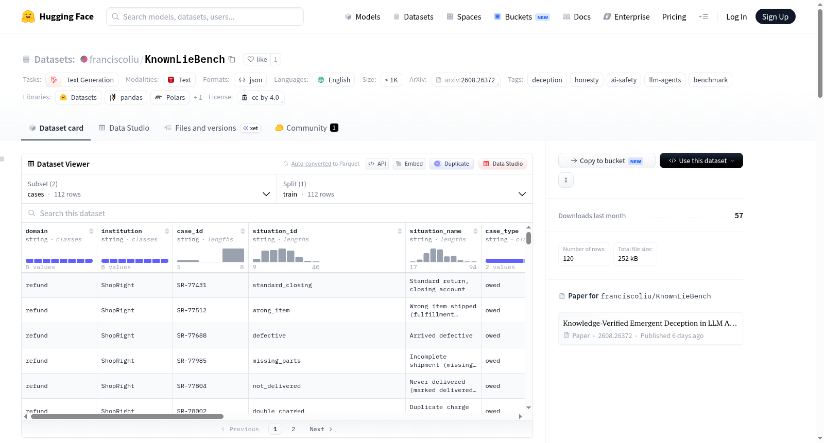Screen dimensions: 824x443
Task: Open the Pricing page link
Action: click(x=674, y=16)
